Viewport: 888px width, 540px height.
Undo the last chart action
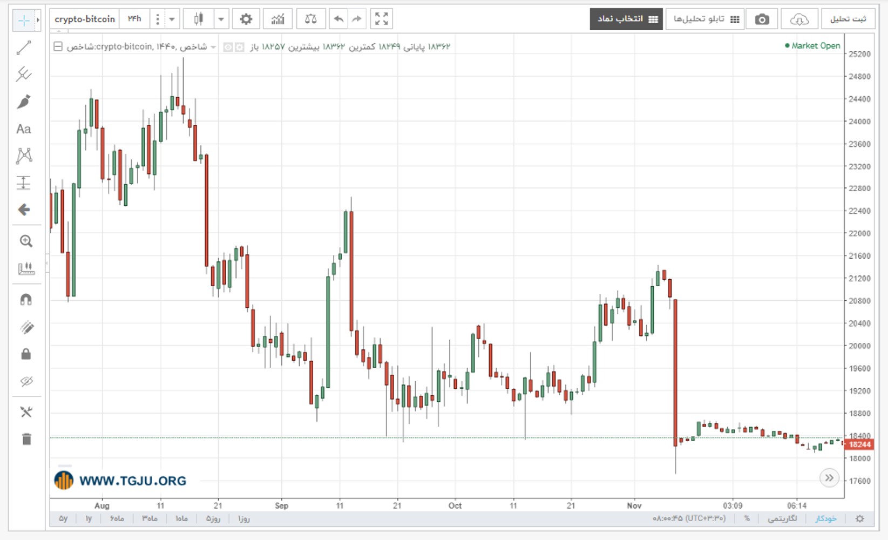(x=338, y=19)
